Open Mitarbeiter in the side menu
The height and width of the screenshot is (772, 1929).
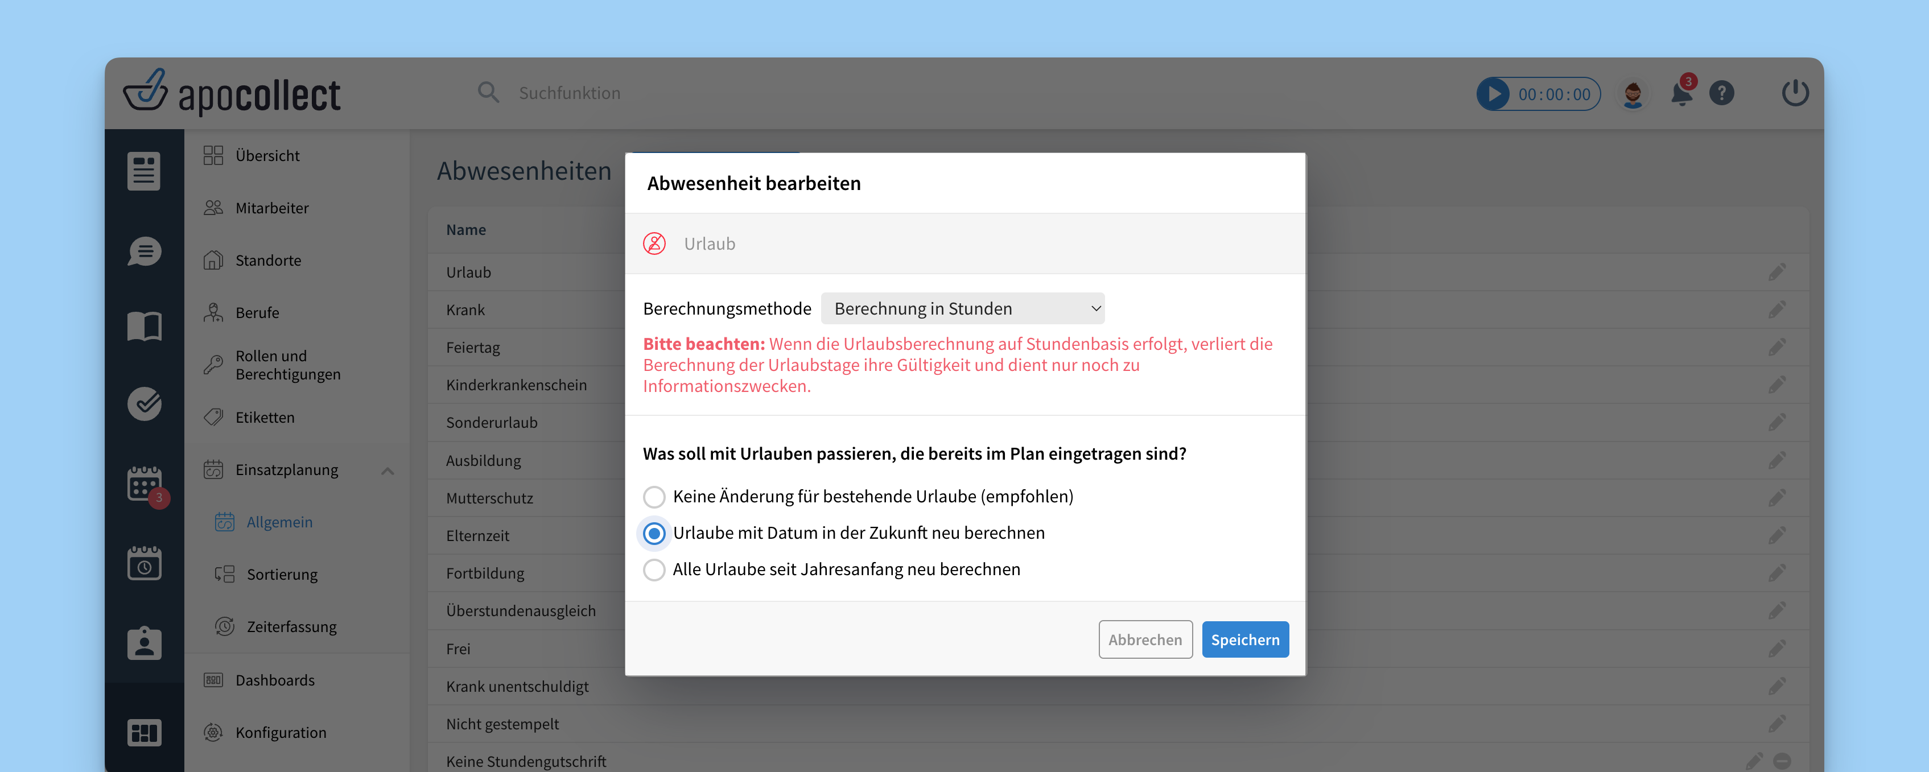point(271,208)
